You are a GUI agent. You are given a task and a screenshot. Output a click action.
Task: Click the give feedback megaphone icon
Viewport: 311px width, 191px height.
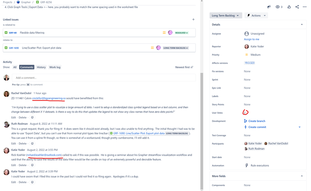pos(269,7)
